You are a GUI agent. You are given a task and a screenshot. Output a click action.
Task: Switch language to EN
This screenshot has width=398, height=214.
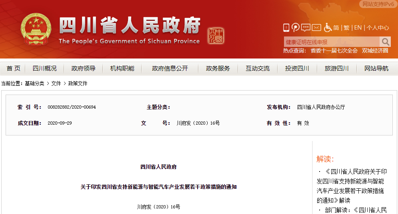point(358,28)
